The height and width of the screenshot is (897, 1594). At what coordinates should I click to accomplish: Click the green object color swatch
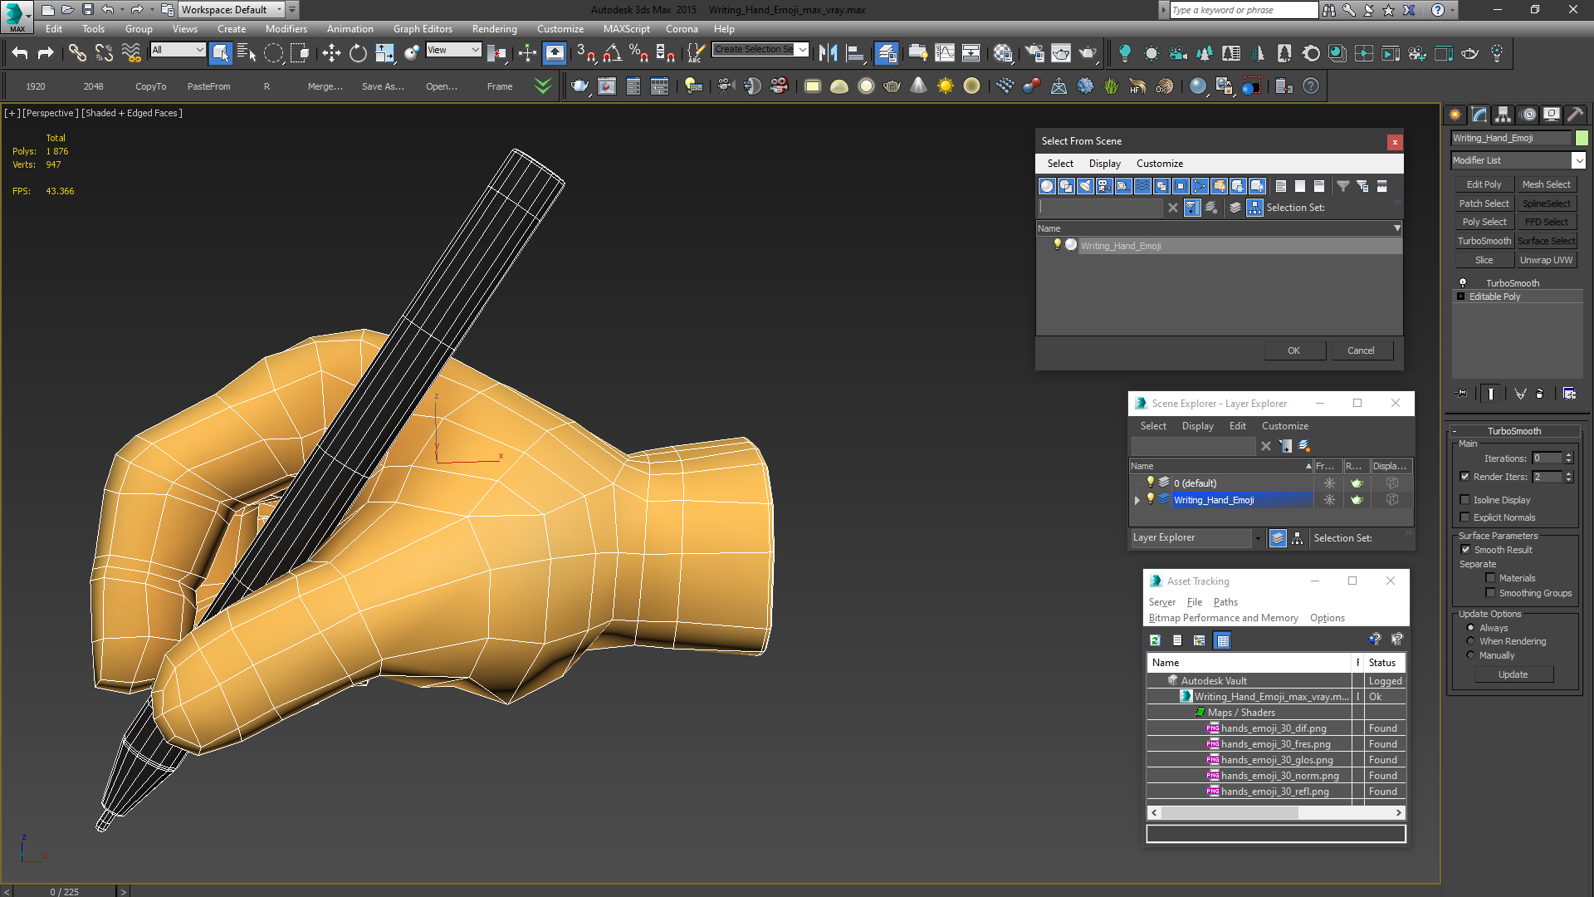[1582, 138]
